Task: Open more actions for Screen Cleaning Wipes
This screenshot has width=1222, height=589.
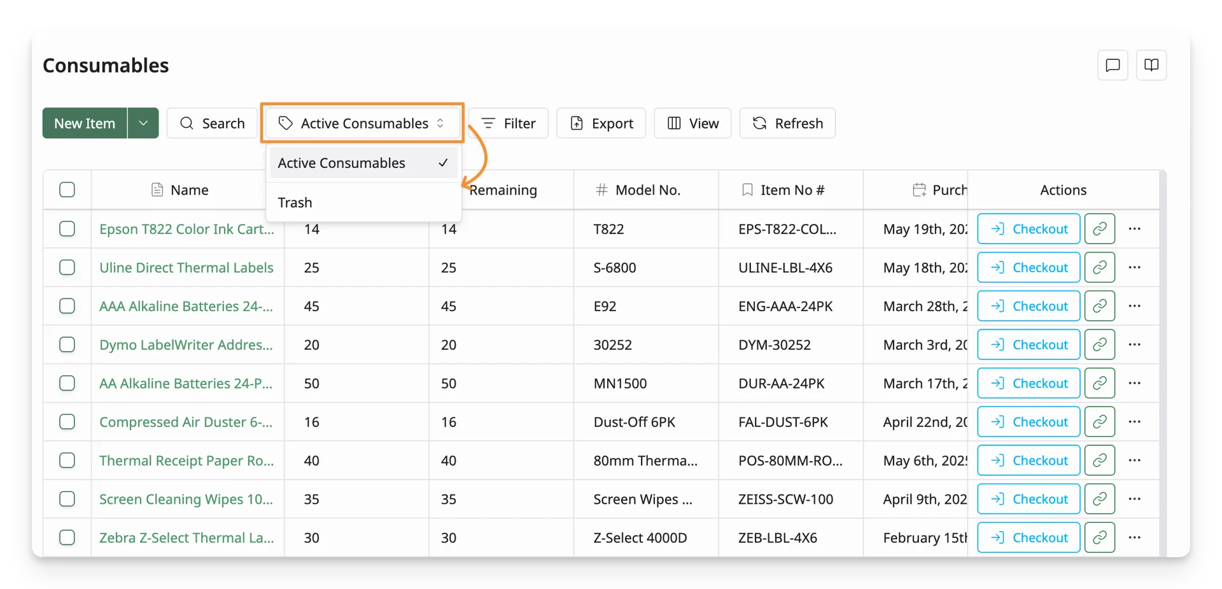Action: point(1134,499)
